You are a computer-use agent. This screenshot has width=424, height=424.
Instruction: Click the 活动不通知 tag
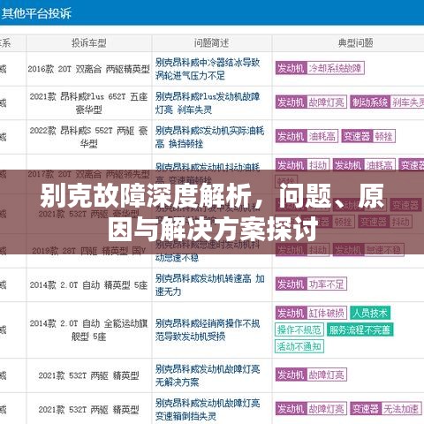click(x=299, y=346)
